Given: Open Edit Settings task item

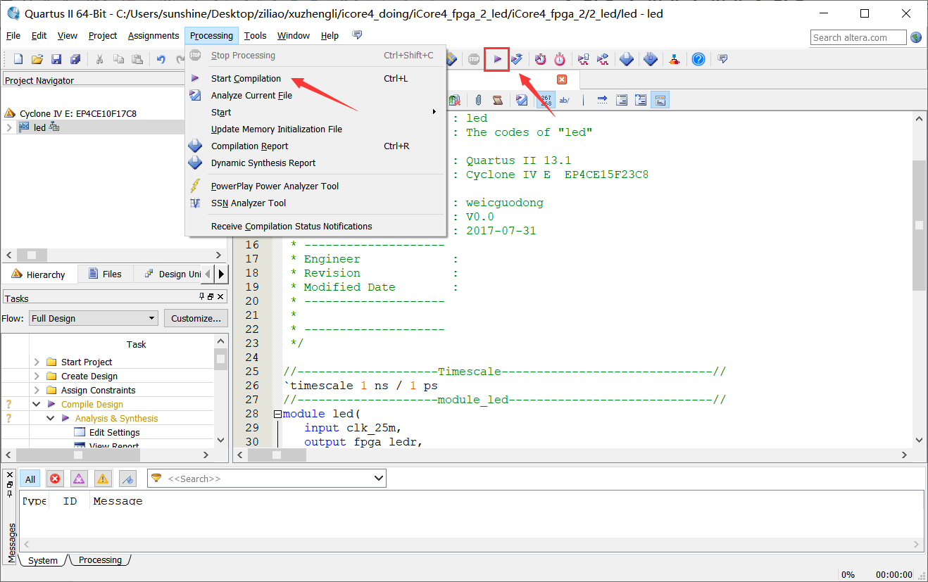Looking at the screenshot, I should (x=114, y=432).
